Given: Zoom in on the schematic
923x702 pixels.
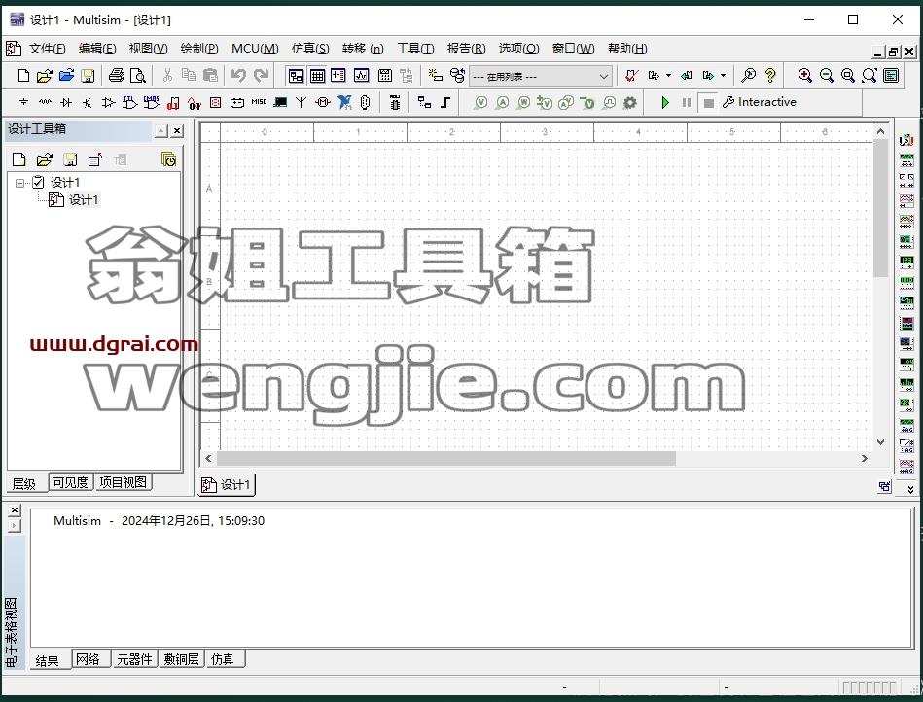Looking at the screenshot, I should coord(804,75).
